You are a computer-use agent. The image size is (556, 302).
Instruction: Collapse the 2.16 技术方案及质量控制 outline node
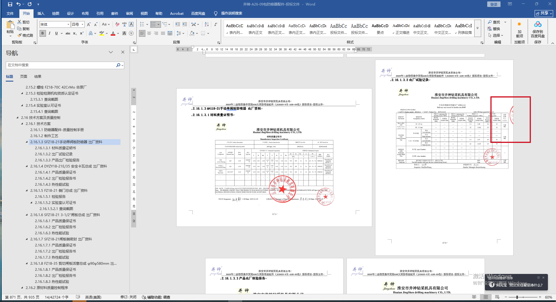18,118
